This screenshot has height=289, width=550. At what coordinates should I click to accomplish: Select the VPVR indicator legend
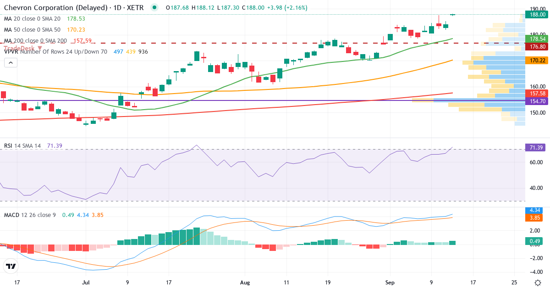pyautogui.click(x=55, y=52)
